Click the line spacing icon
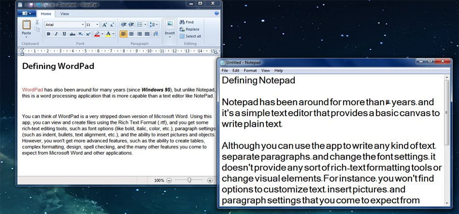This screenshot has height=214, width=459. point(152,25)
